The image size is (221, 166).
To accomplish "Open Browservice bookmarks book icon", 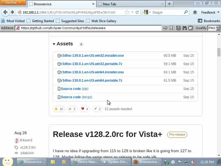I will [x=178, y=28].
